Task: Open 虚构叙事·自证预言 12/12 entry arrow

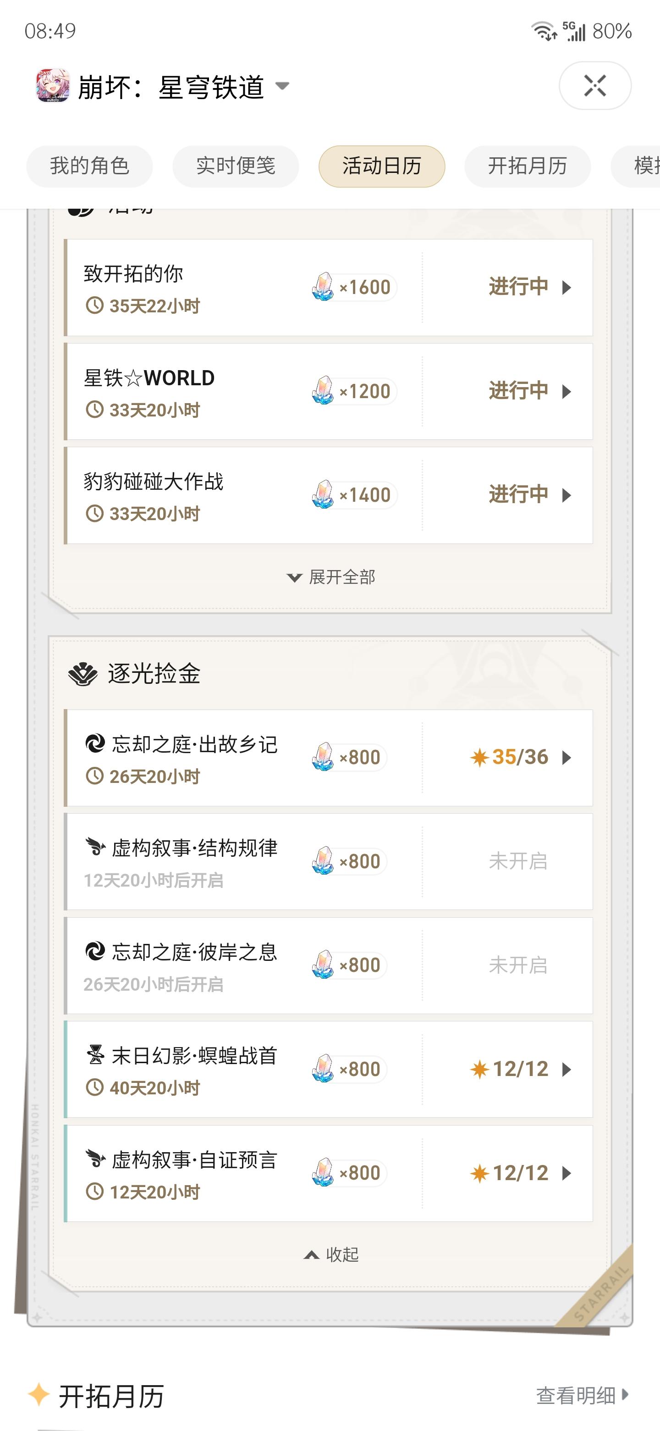Action: click(567, 1173)
